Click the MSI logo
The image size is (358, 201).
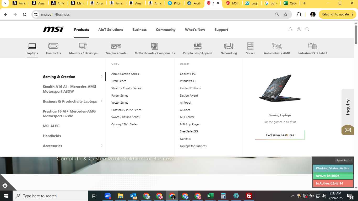click(x=53, y=29)
